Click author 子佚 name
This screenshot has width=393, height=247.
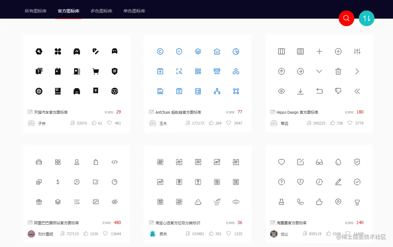click(42, 123)
